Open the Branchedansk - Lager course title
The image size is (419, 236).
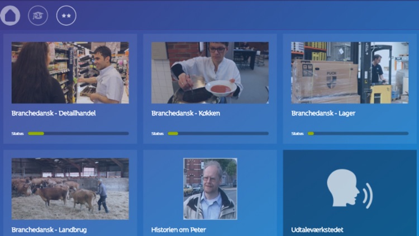pyautogui.click(x=323, y=113)
